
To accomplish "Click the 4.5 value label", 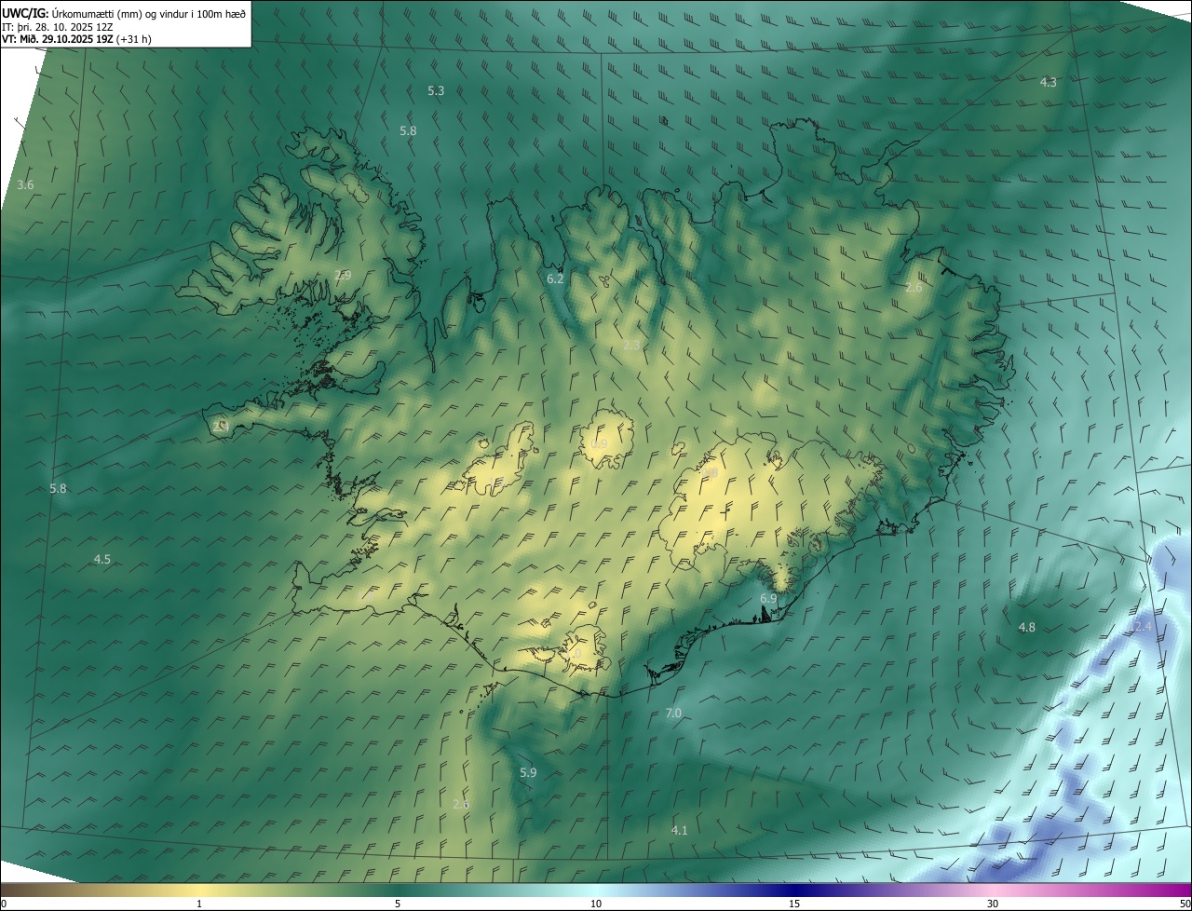I will (102, 560).
